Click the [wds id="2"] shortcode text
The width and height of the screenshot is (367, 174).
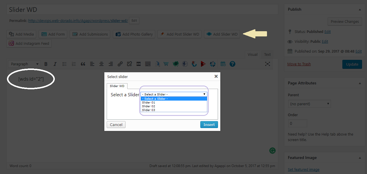(x=31, y=79)
